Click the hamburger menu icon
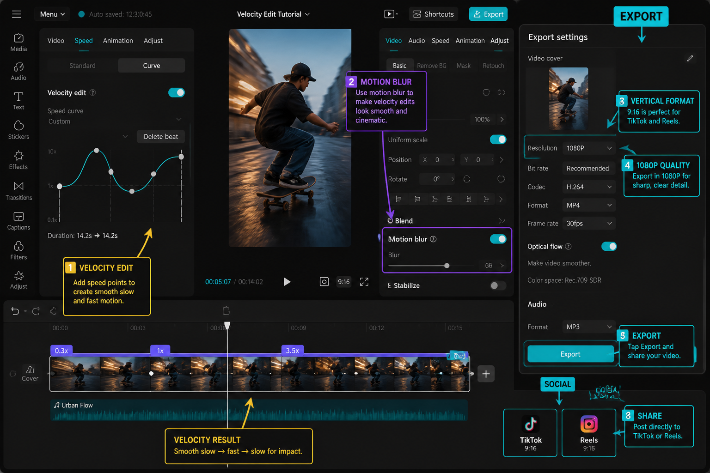The image size is (710, 473). point(17,14)
